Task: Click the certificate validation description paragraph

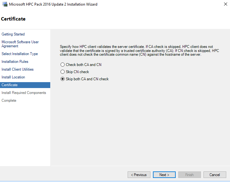Action: [x=139, y=51]
